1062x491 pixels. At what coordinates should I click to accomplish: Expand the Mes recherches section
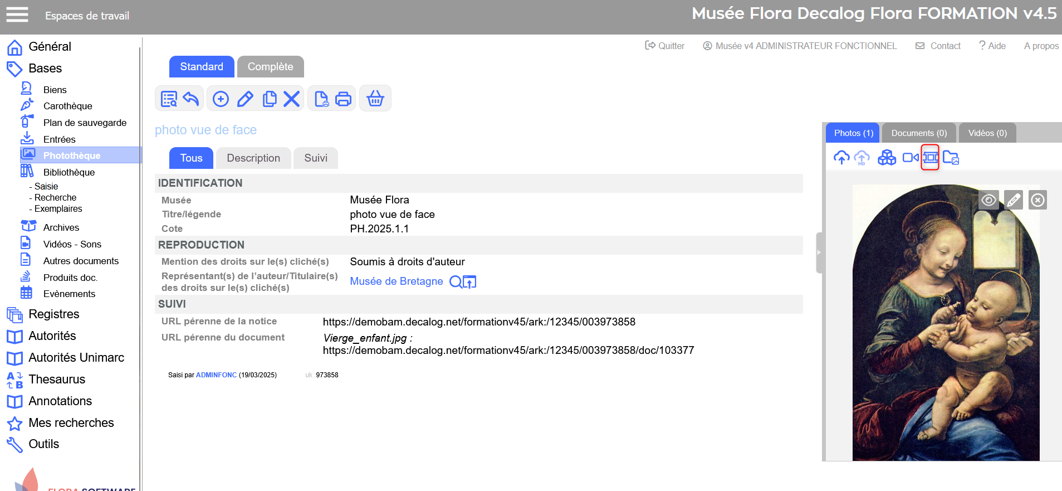coord(71,423)
